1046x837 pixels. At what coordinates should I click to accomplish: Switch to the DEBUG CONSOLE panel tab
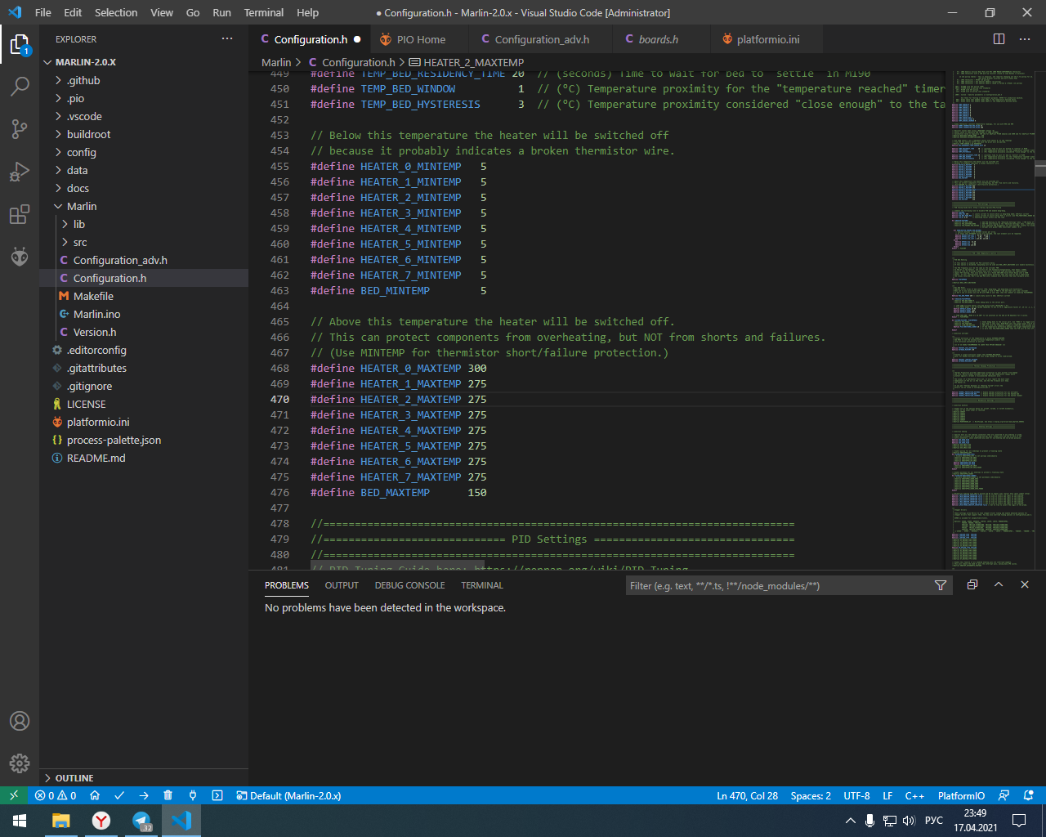click(409, 585)
